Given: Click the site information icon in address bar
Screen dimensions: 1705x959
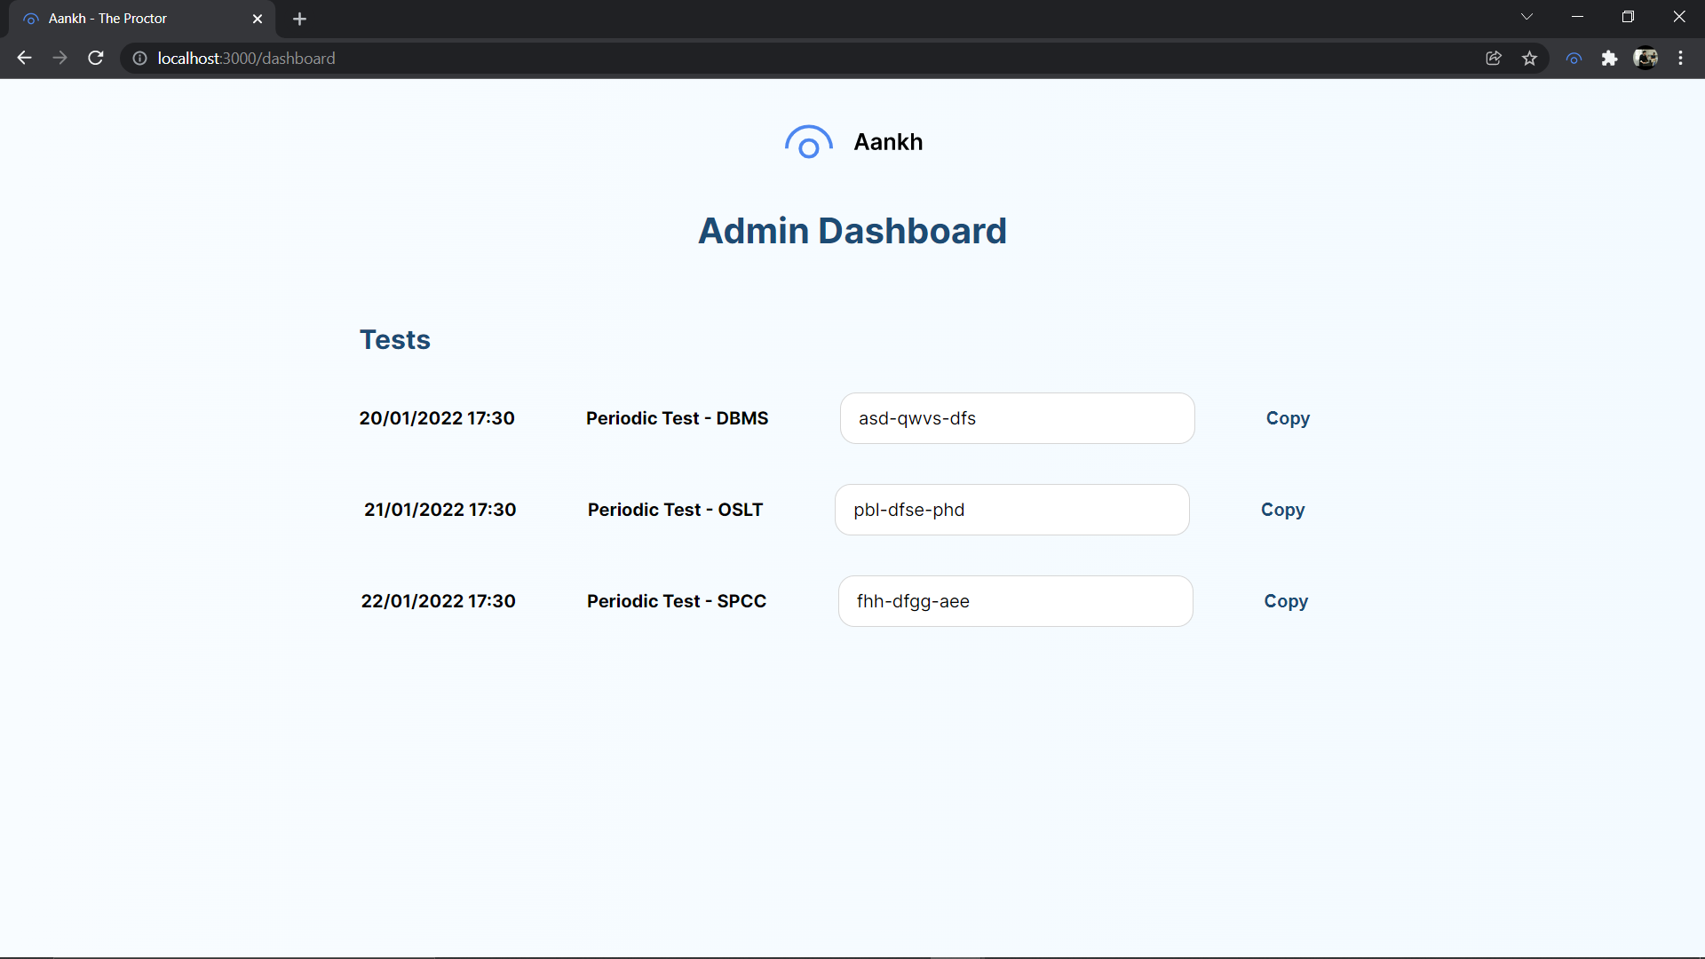Looking at the screenshot, I should [139, 58].
